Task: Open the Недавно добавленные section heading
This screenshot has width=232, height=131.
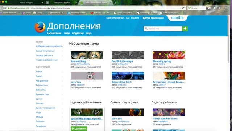Action: click(86, 102)
